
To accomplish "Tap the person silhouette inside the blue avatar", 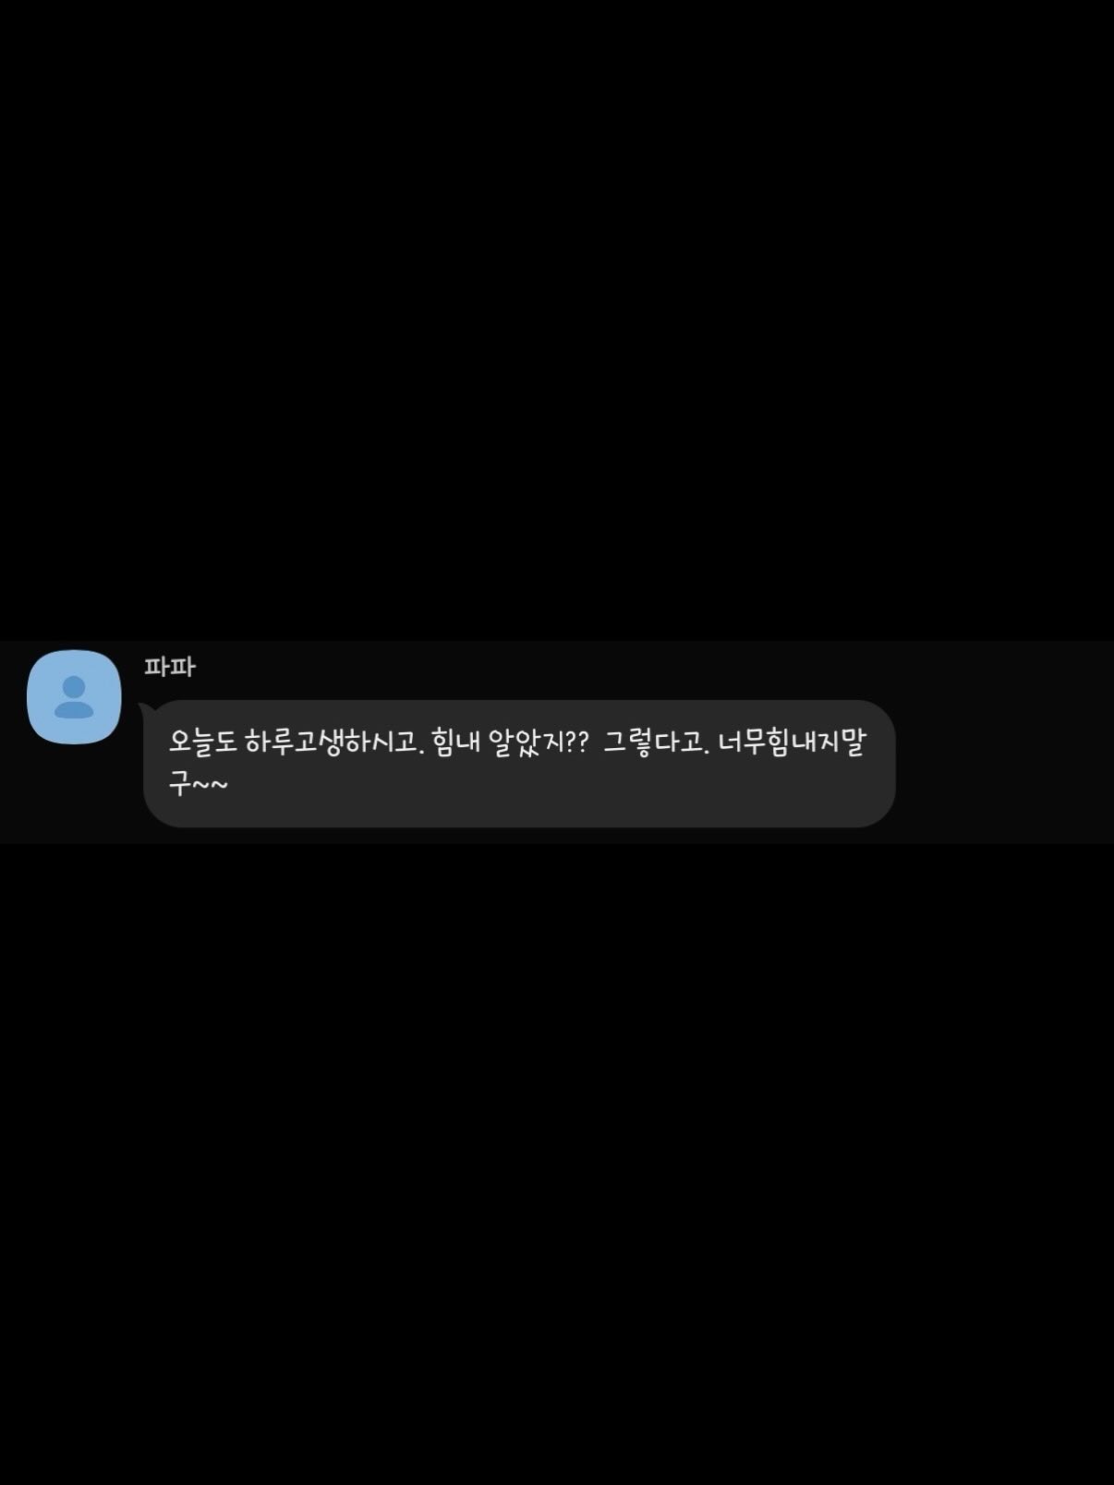I will coord(74,697).
